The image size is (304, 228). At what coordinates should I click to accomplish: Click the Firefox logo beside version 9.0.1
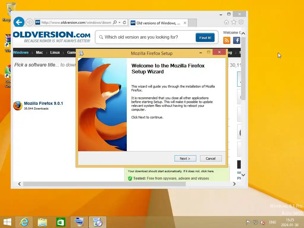(18, 106)
